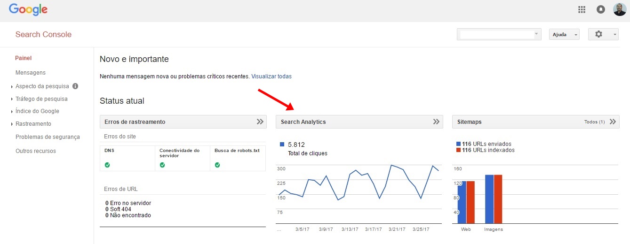
Task: Click the Google logo
Action: (28, 10)
